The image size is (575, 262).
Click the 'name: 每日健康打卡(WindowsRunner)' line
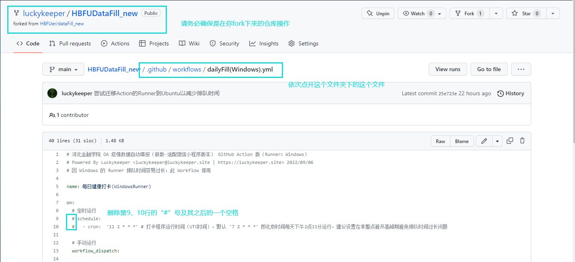[109, 186]
